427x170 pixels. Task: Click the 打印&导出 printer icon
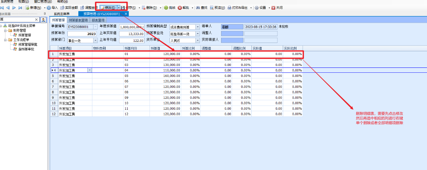click(229, 8)
